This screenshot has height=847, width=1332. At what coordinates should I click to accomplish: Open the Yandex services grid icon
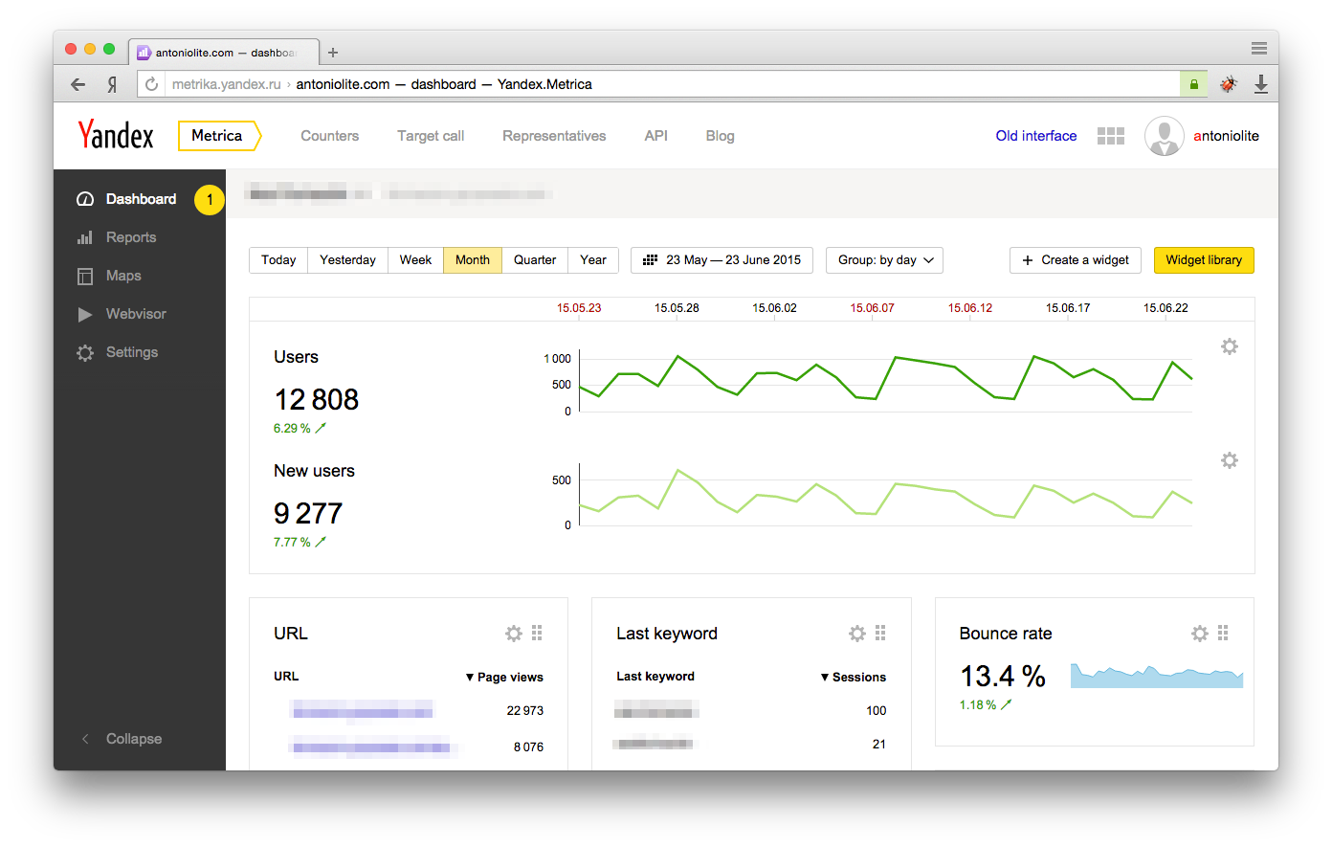pos(1111,136)
